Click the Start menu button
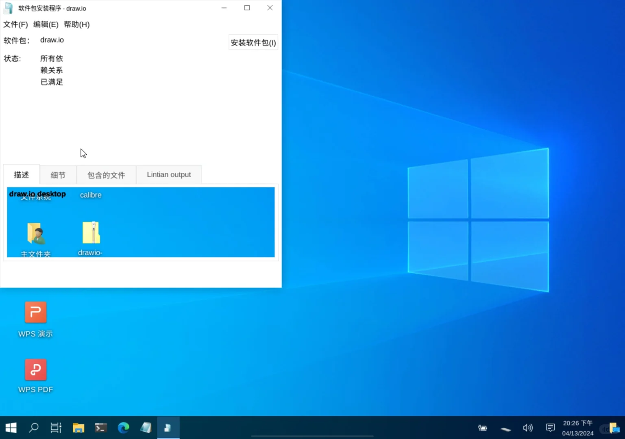This screenshot has width=625, height=439. tap(11, 428)
